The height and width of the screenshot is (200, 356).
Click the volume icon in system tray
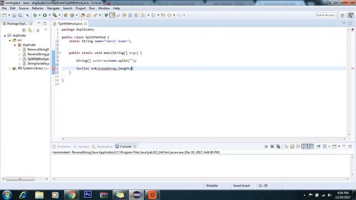tap(330, 195)
